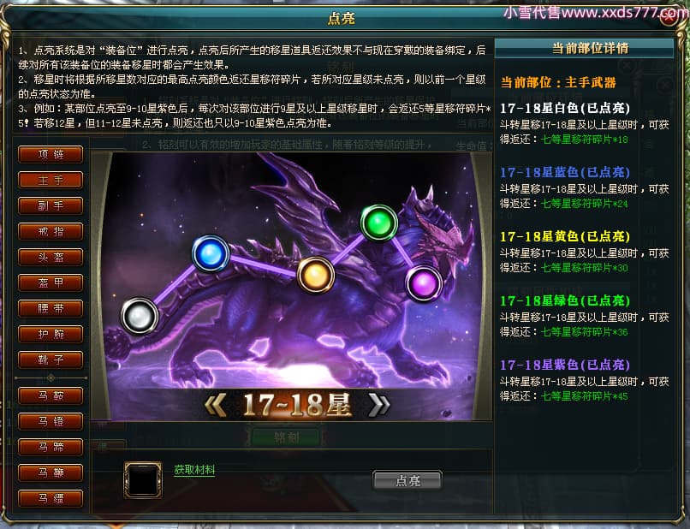Select the green orb node
The image size is (690, 529).
tap(379, 223)
